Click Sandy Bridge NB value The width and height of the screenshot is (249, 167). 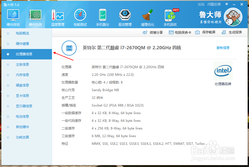pos(105,90)
